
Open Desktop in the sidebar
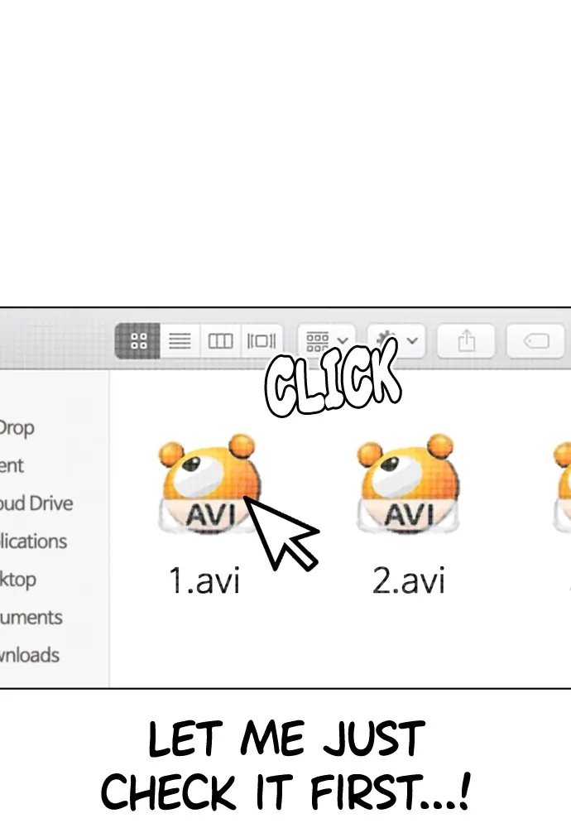(18, 580)
